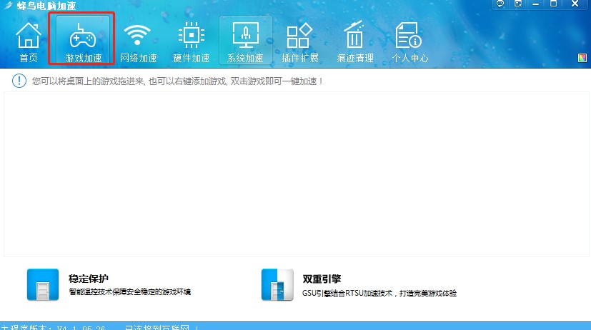Click the 双重引擎 dual engine icon
The width and height of the screenshot is (591, 330).
point(277,284)
